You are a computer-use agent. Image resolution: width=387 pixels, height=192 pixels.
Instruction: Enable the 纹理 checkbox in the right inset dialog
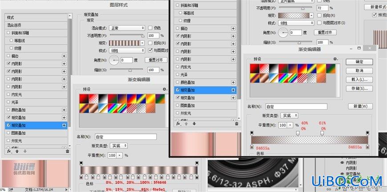point(180,21)
